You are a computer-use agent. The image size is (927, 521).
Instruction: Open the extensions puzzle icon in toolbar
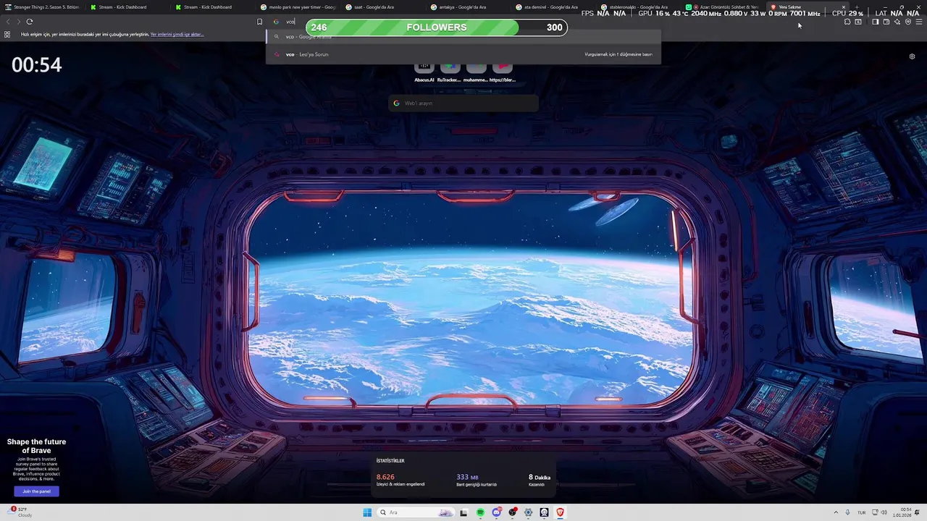coord(847,22)
